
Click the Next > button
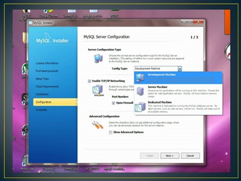point(170,156)
